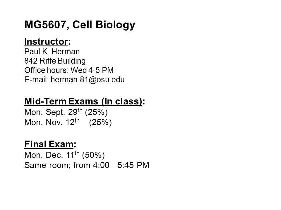
Task: Click the name Paul K. Herman
Action: pos(52,52)
